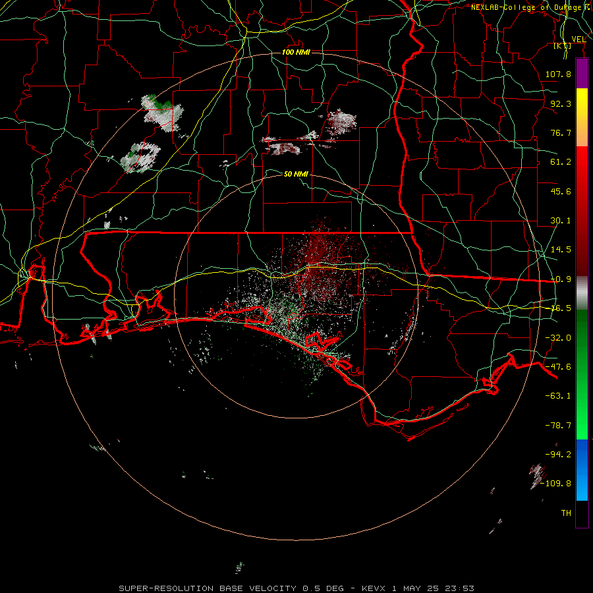This screenshot has width=593, height=593.
Task: Click the -109.8 velocity scale value
Action: tap(556, 484)
